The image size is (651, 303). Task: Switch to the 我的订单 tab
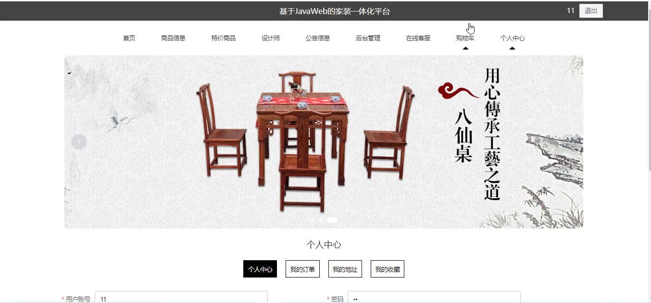302,269
